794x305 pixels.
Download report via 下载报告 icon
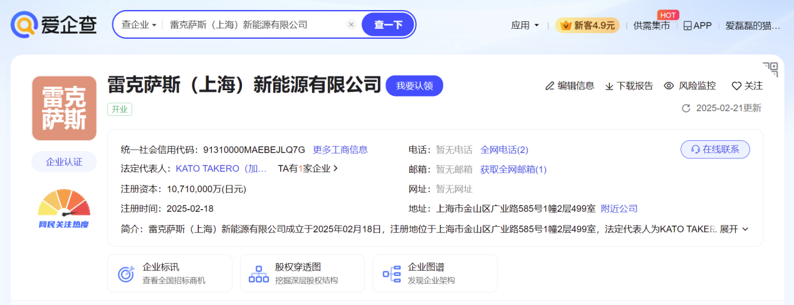[x=609, y=86]
